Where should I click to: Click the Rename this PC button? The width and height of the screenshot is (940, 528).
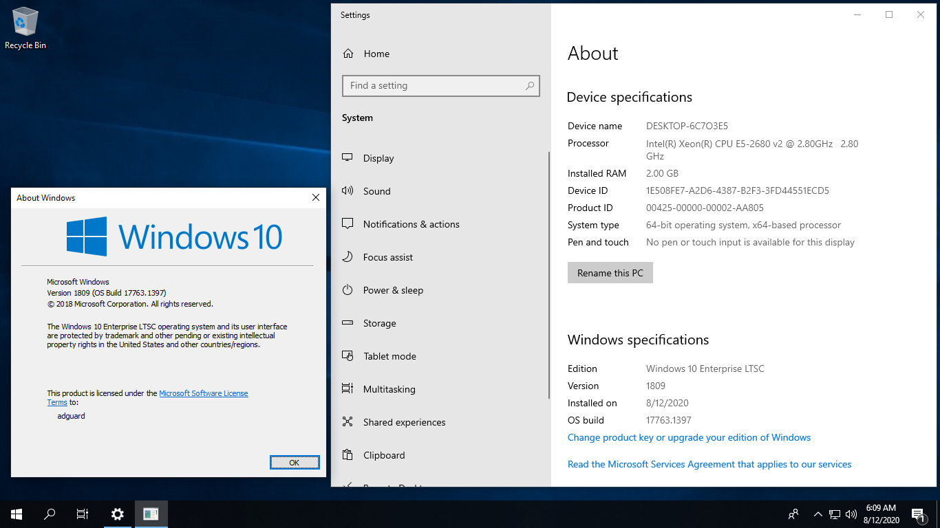pos(610,273)
